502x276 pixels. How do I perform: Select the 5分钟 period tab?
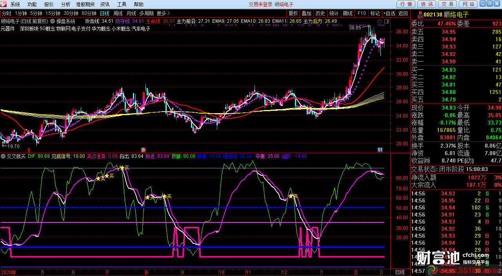36,13
